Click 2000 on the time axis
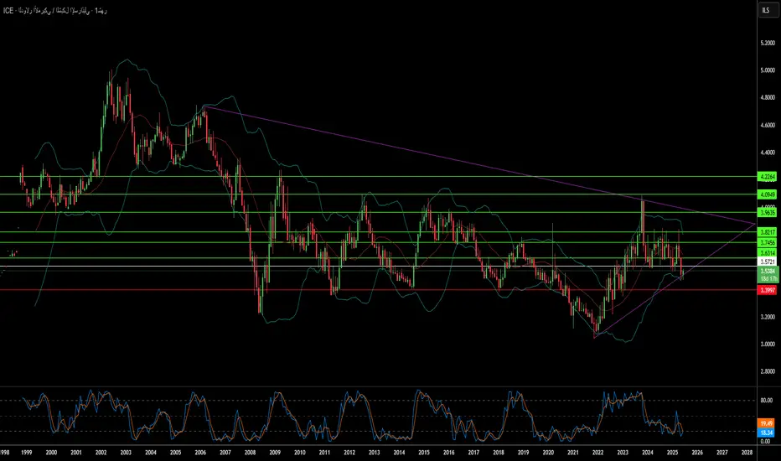The height and width of the screenshot is (461, 781). pyautogui.click(x=51, y=453)
